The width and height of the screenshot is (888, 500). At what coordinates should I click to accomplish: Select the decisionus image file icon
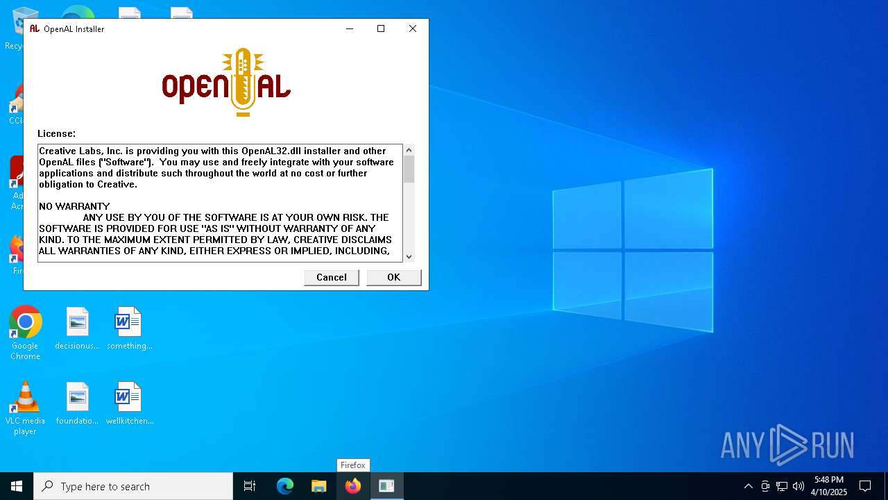78,328
